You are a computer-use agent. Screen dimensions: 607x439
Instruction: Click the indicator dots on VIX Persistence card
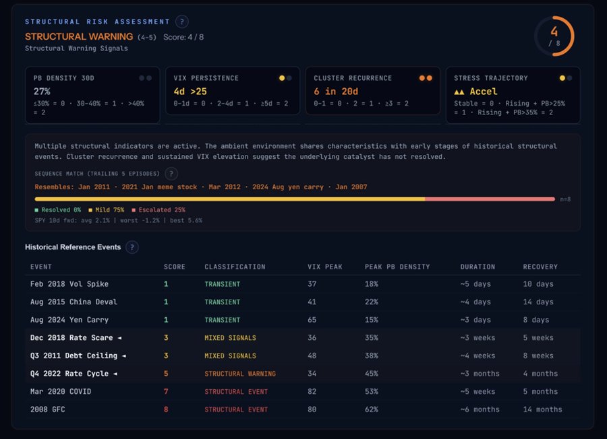coord(285,78)
